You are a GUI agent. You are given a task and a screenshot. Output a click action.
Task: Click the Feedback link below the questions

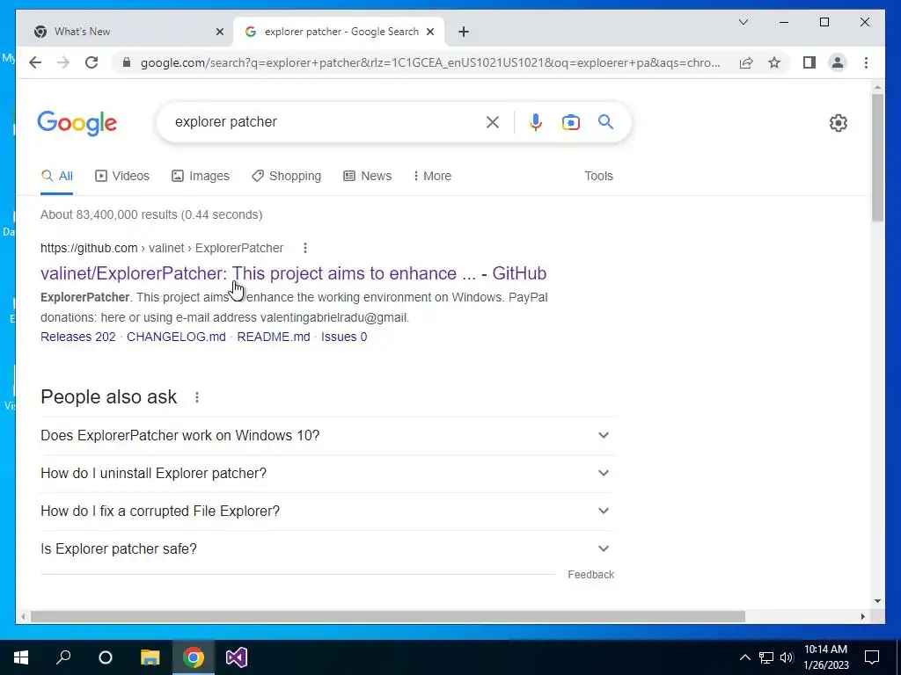[590, 575]
